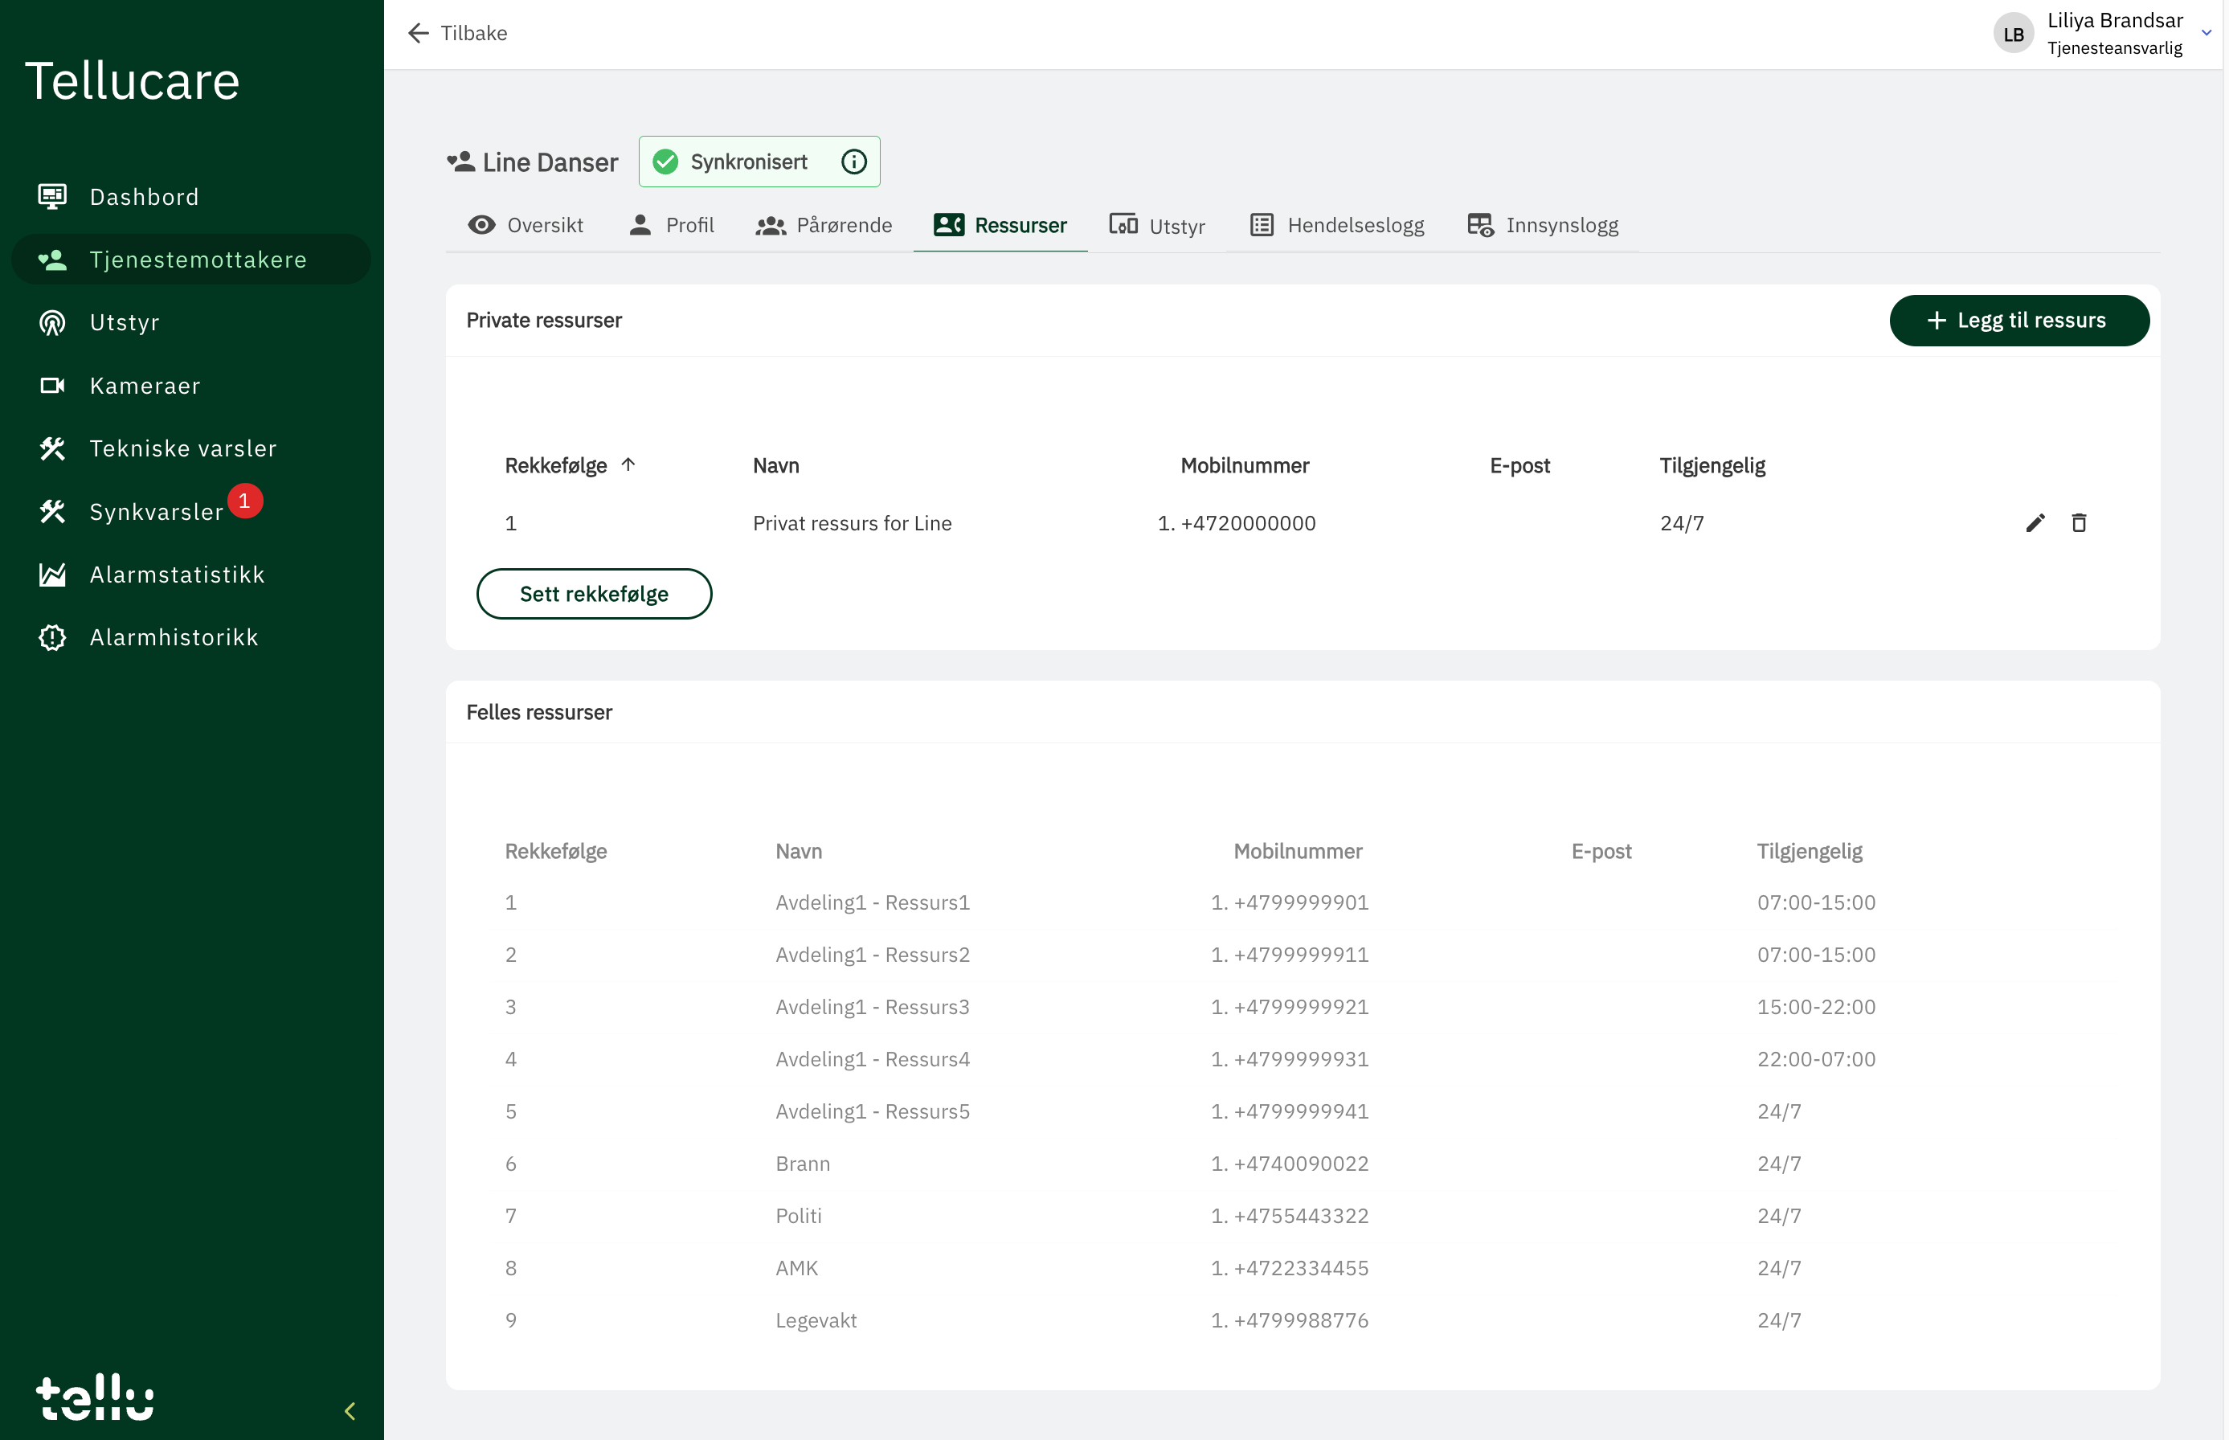Click the Oversikt eye icon
Screen dimensions: 2229x1440
(481, 225)
